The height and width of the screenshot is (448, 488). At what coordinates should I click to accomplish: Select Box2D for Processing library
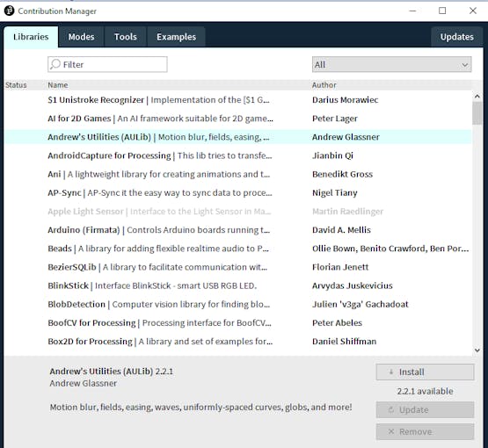[237, 342]
